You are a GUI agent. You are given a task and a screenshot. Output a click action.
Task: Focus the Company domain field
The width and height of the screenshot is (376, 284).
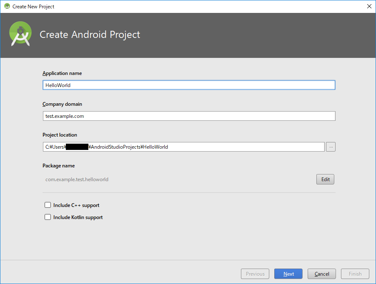point(189,116)
